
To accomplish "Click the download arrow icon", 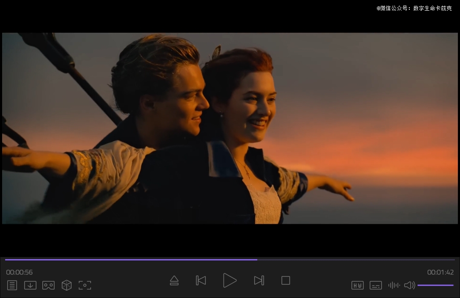I will click(x=30, y=285).
